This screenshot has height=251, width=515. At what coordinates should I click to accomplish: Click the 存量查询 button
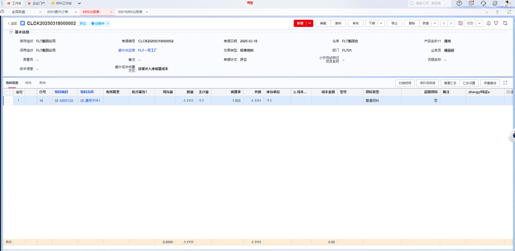click(490, 83)
